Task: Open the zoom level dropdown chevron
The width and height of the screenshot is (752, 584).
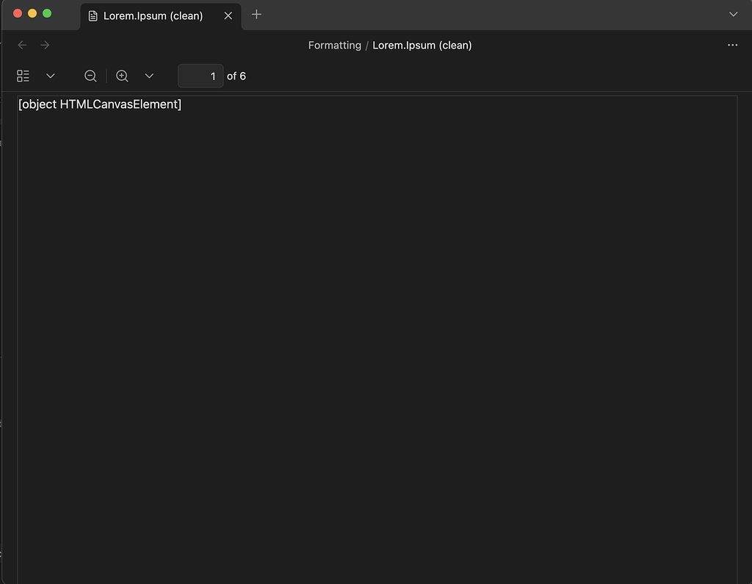Action: point(149,76)
